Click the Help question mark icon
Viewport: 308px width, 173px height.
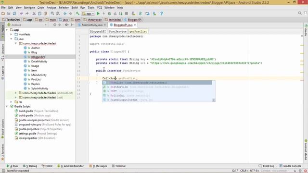coord(162,13)
